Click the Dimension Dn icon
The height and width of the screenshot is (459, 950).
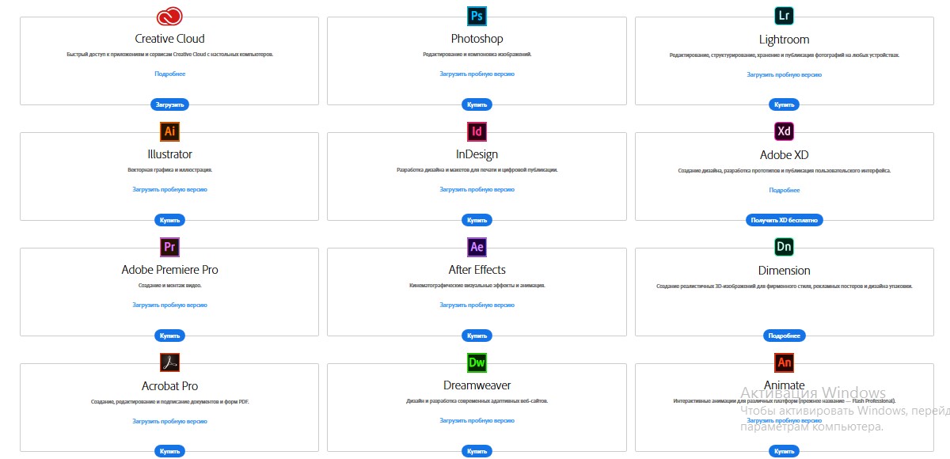point(784,247)
